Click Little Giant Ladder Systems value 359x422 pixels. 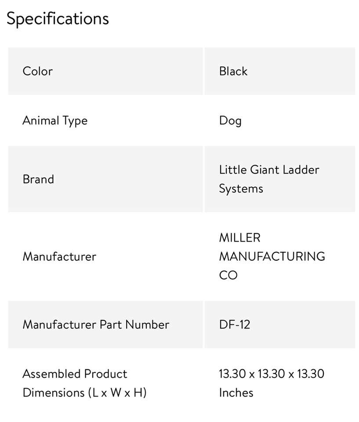tap(269, 179)
